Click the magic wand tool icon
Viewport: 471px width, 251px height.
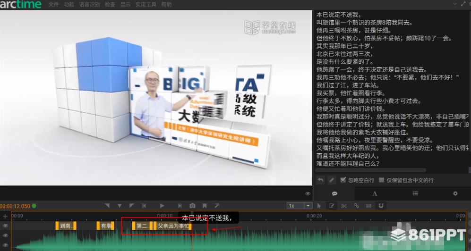(217, 206)
